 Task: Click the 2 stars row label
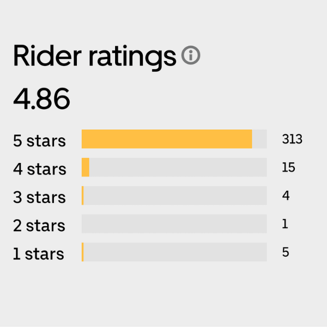point(39,226)
